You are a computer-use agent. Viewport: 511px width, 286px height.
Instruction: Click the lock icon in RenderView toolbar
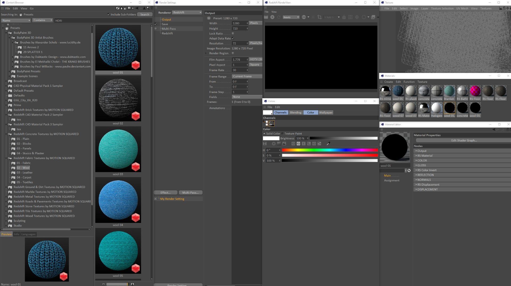pyautogui.click(x=344, y=17)
